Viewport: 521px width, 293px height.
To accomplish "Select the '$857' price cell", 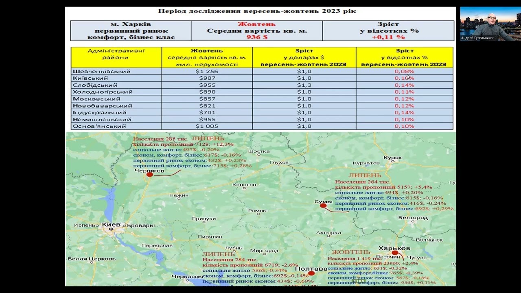I will pyautogui.click(x=207, y=99).
